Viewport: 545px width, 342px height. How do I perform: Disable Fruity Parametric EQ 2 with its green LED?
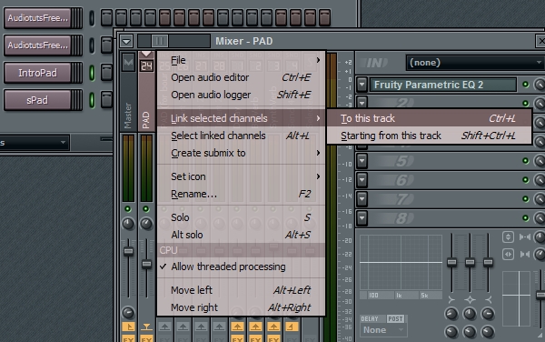pyautogui.click(x=526, y=85)
